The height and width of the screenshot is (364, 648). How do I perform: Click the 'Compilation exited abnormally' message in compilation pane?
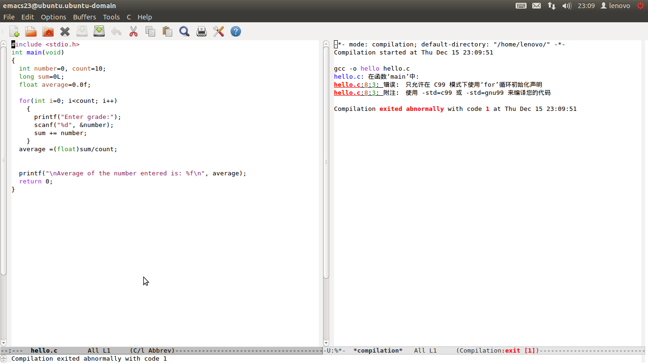455,109
